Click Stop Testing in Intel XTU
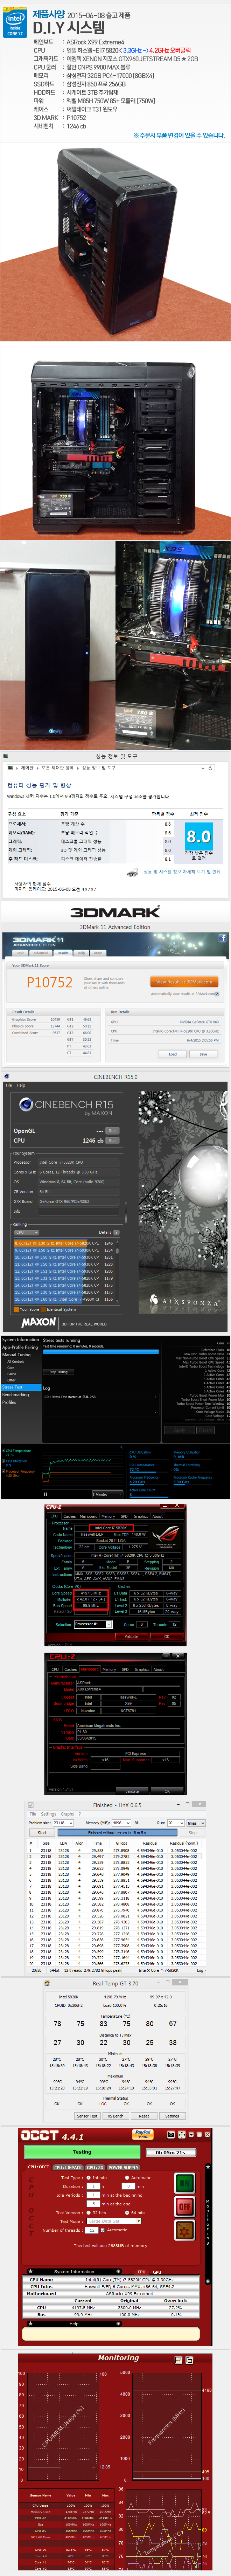Screen dimensions: 231x2576 pyautogui.click(x=59, y=1372)
